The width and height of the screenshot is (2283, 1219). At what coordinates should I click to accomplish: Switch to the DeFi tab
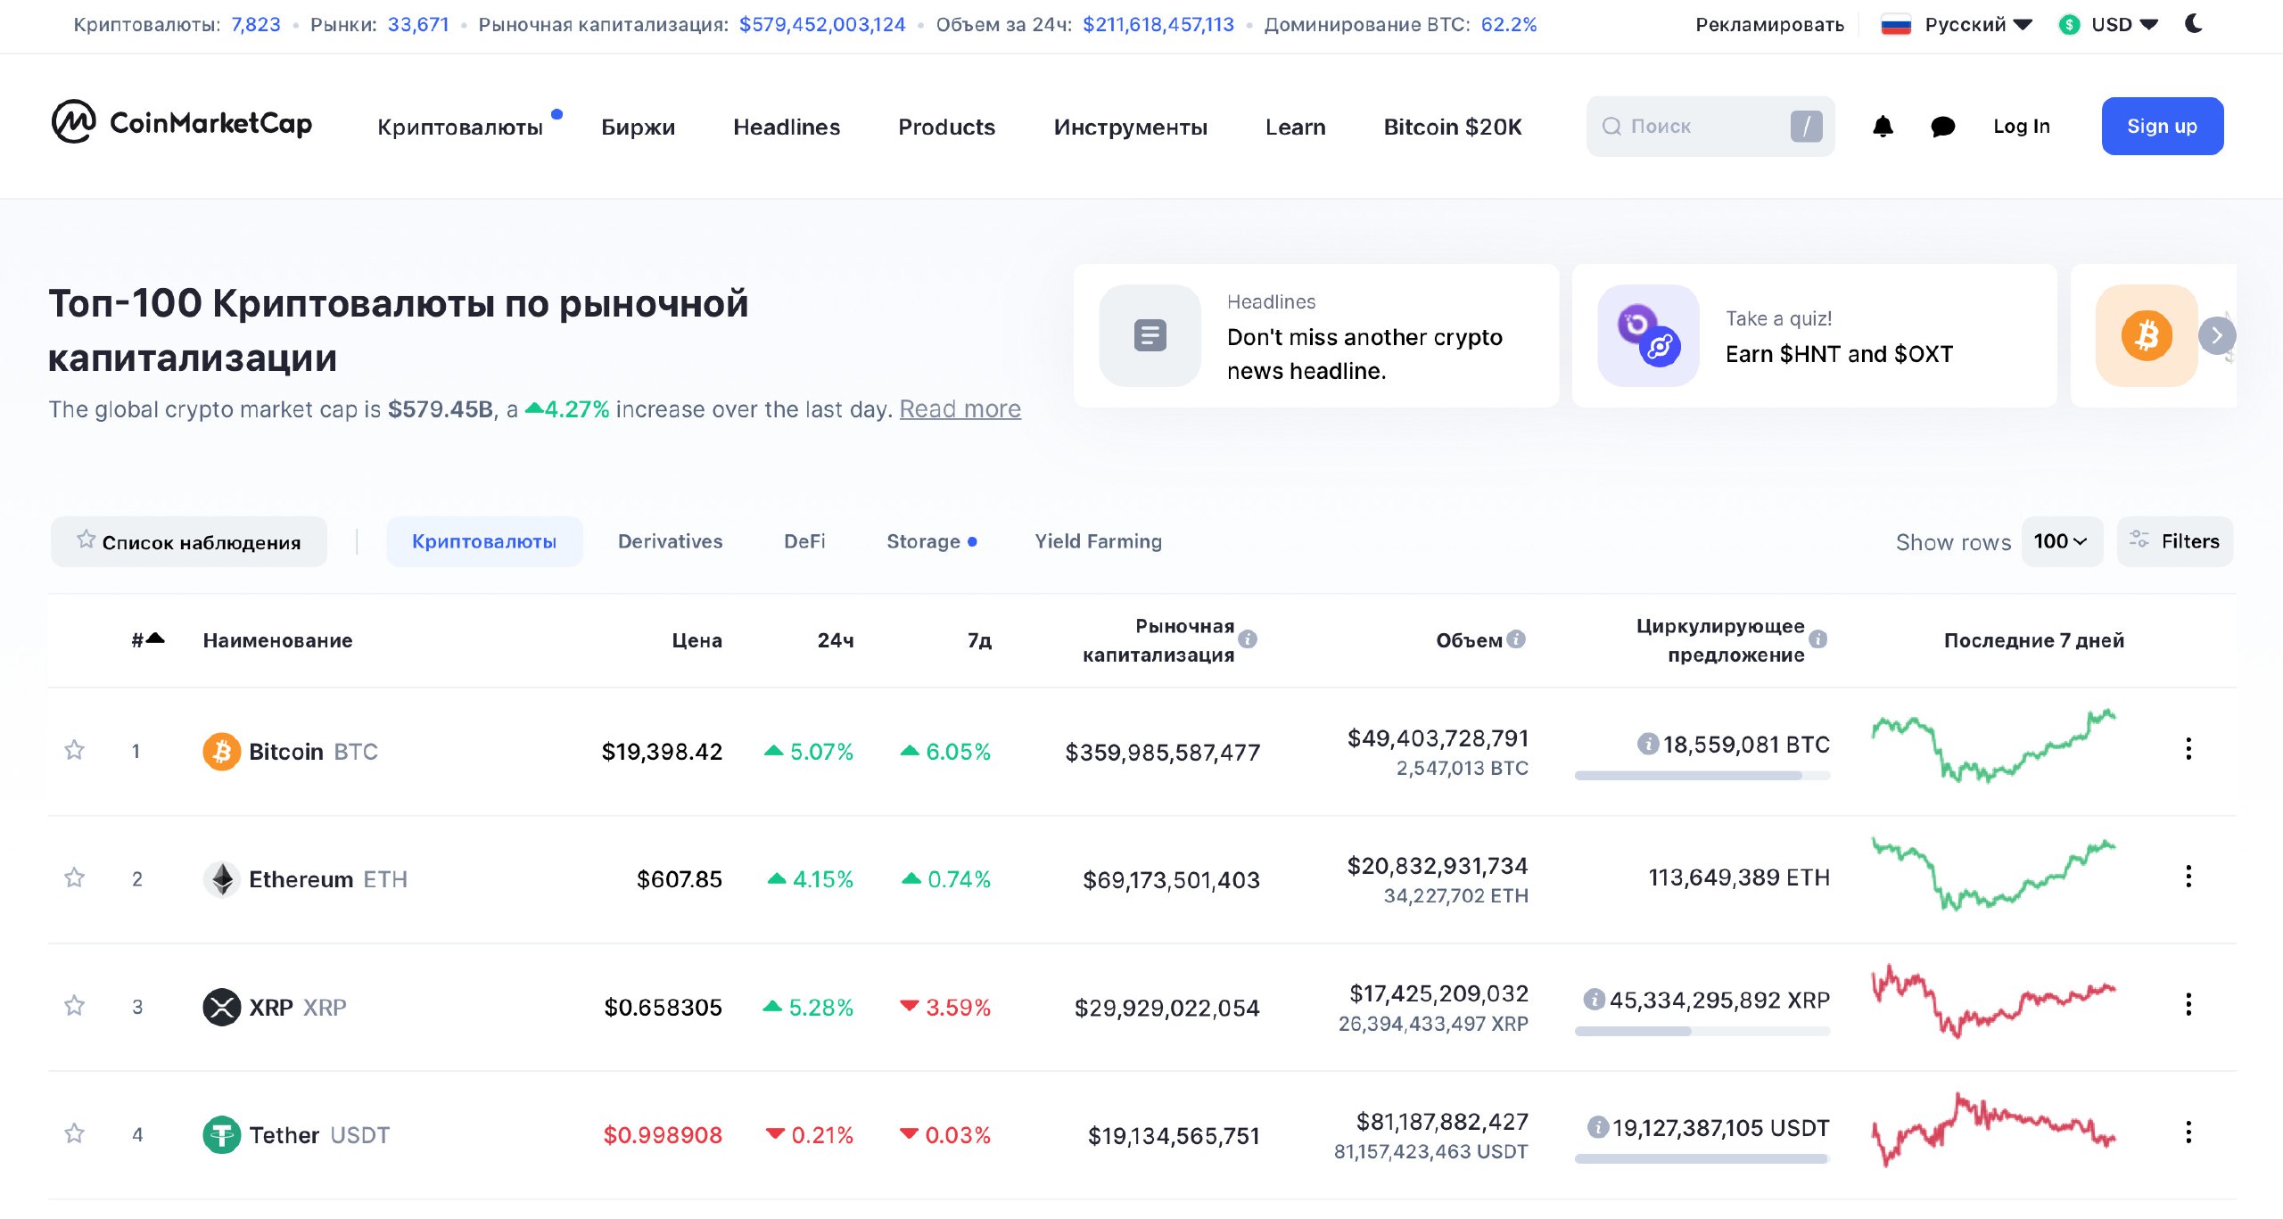804,541
